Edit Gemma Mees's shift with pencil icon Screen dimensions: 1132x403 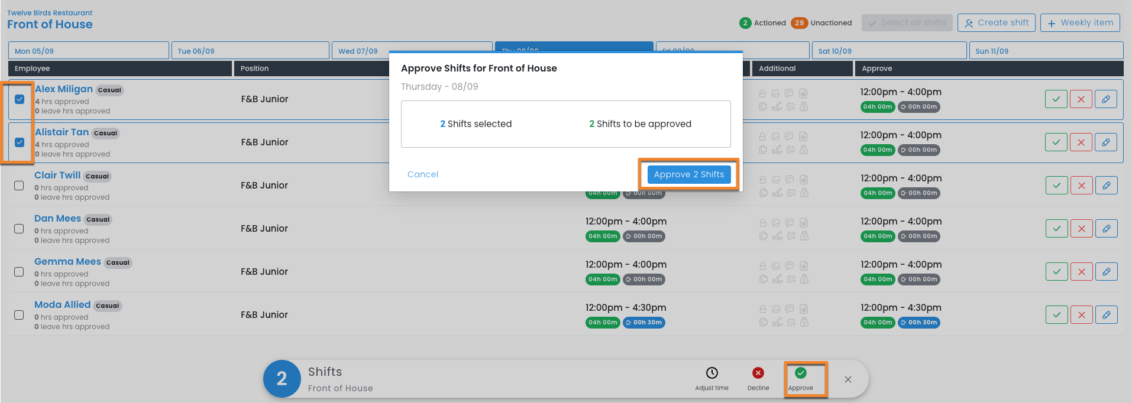(x=1106, y=272)
